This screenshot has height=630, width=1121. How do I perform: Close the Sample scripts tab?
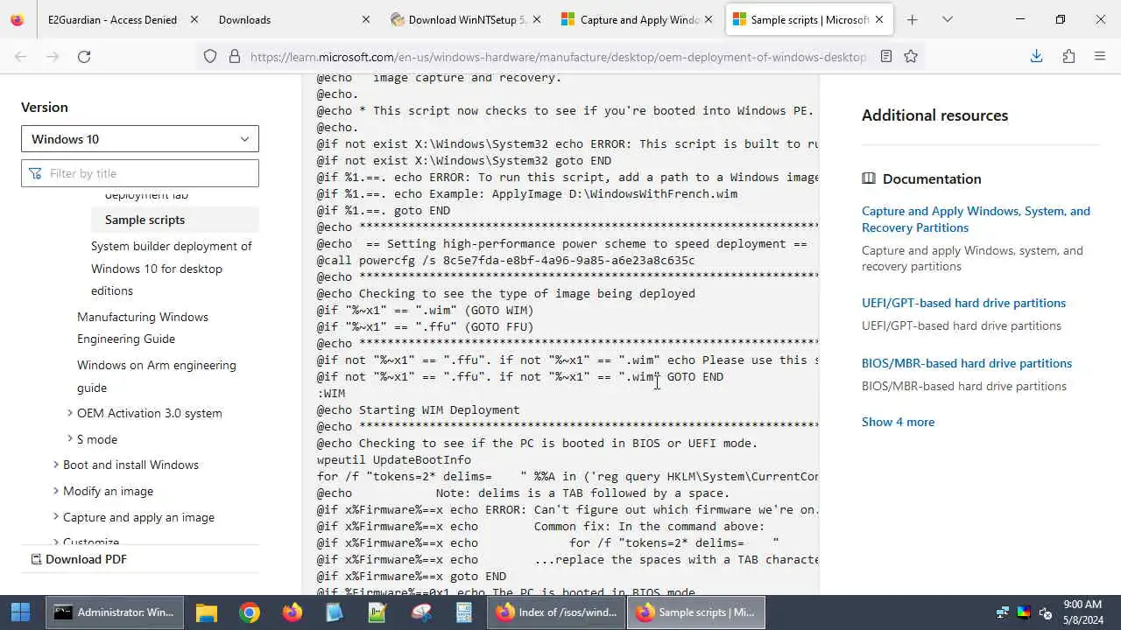pyautogui.click(x=878, y=19)
